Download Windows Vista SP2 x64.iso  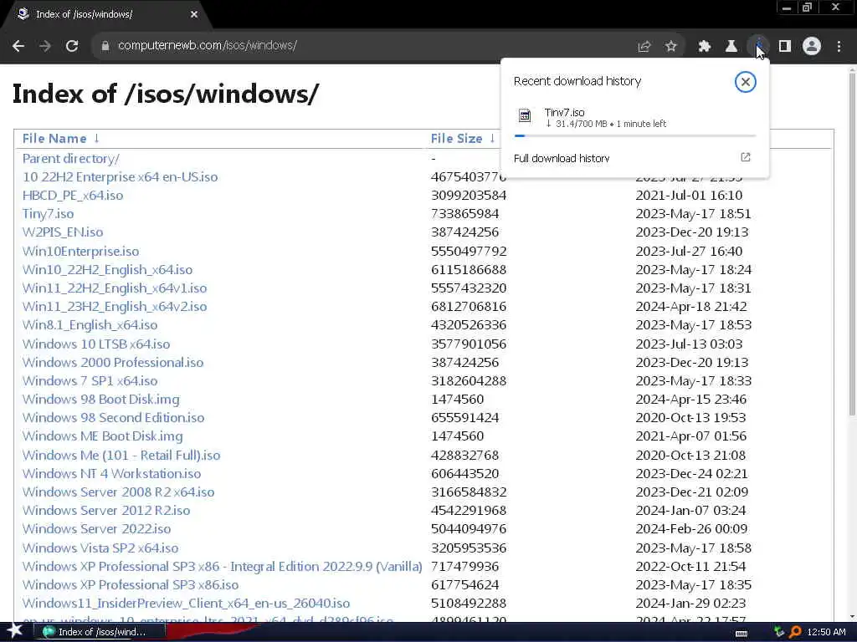(x=100, y=548)
